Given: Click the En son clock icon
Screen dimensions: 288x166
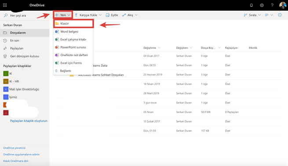Looking at the screenshot, I should [5, 40].
